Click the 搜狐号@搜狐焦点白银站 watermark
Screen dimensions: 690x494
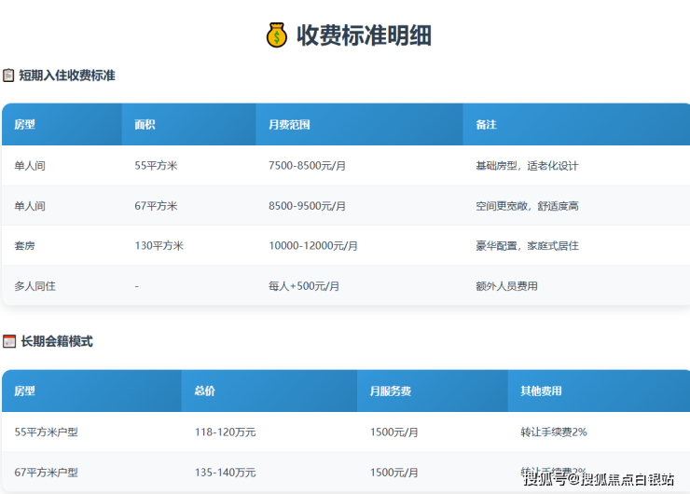click(x=598, y=479)
